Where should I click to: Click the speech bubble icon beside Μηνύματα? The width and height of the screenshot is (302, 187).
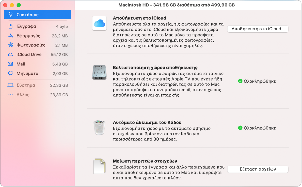pyautogui.click(x=10, y=73)
